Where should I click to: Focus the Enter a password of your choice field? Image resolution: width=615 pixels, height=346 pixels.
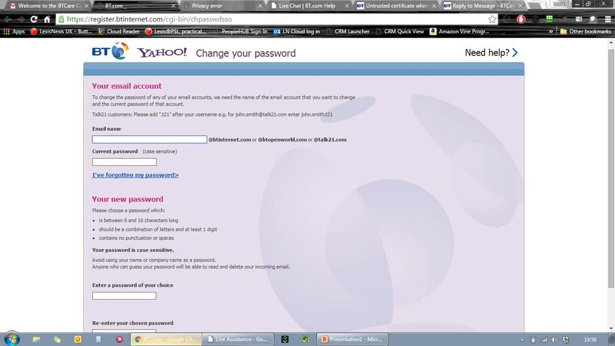click(x=124, y=296)
